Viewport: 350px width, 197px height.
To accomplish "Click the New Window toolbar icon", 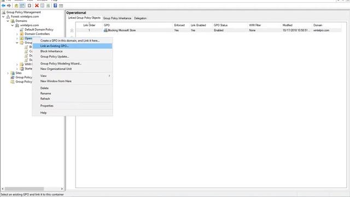I will click(29, 5).
